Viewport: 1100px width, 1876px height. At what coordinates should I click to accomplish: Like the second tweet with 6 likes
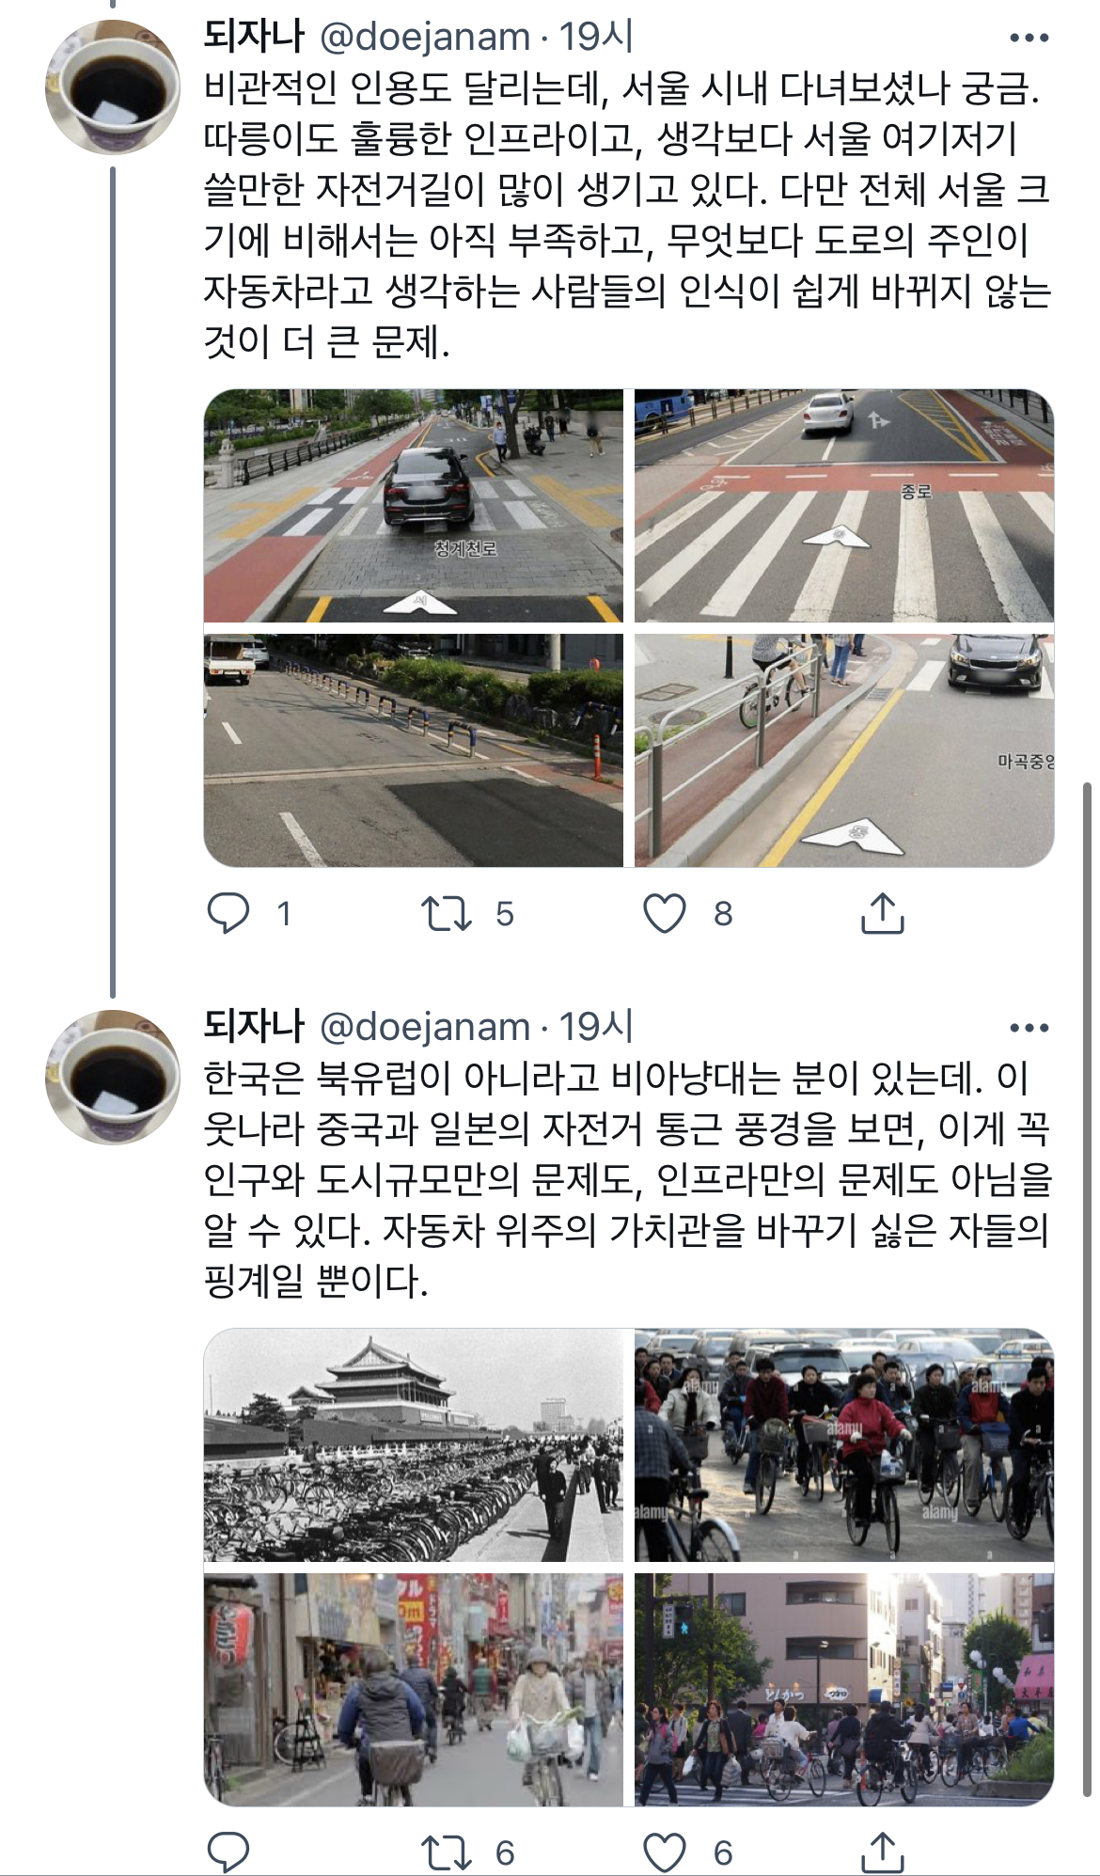click(665, 1852)
